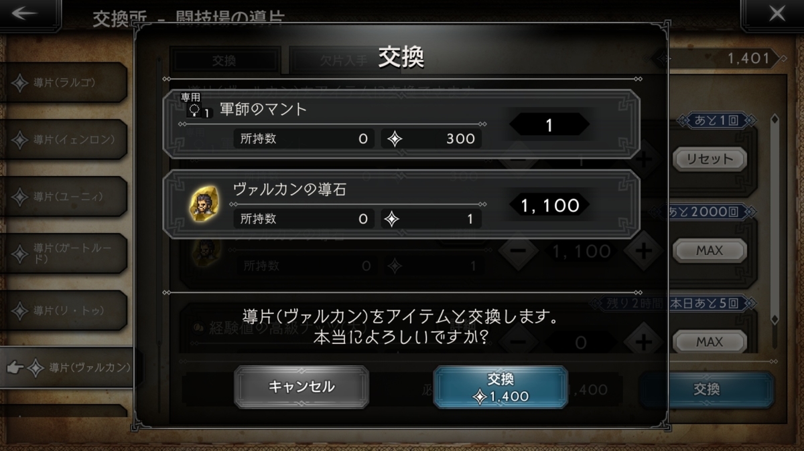Screen dimensions: 804x451
Task: Close the exchange screen with the X icon
Action: pos(777,13)
